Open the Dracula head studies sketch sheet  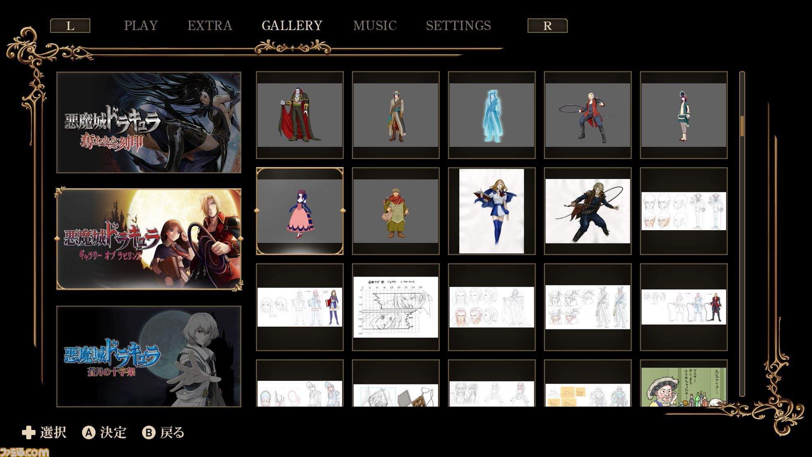pyautogui.click(x=492, y=307)
